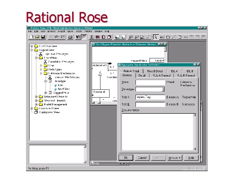Expand the Component View node
The height and width of the screenshot is (175, 234).
(x=32, y=108)
